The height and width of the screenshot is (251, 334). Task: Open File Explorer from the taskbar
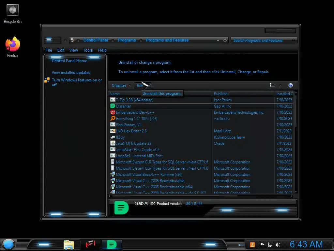click(69, 244)
